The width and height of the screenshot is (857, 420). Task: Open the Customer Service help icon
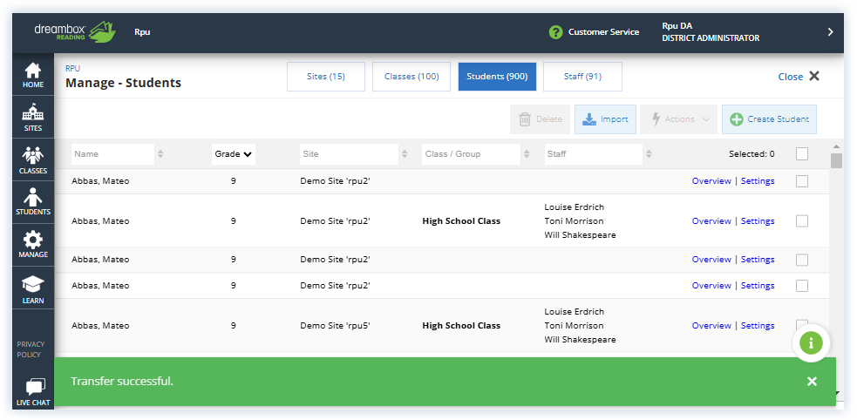point(555,31)
